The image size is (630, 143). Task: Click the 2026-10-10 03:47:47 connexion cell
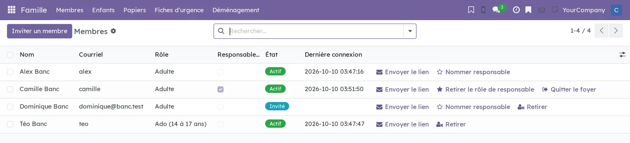(x=334, y=124)
